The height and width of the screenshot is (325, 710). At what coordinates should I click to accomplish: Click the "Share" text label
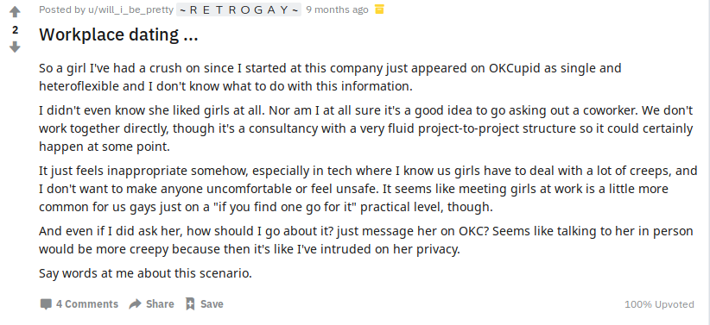tap(160, 304)
